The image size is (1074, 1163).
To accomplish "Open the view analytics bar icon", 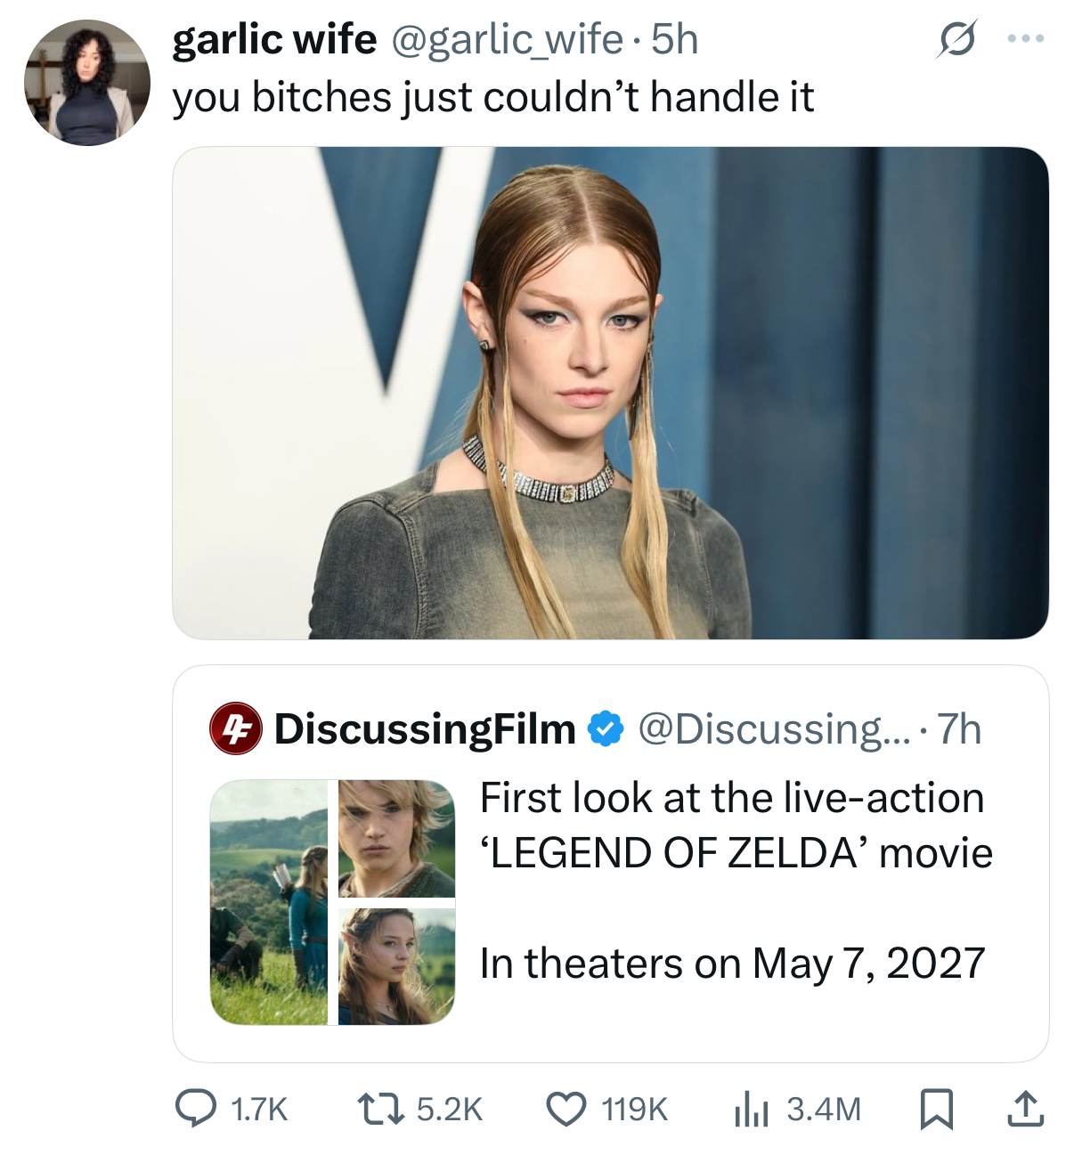I will (751, 1110).
